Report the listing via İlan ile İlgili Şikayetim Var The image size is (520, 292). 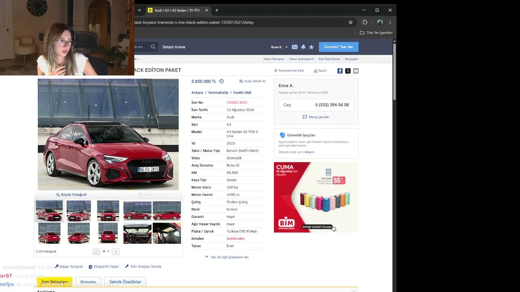pyautogui.click(x=227, y=257)
